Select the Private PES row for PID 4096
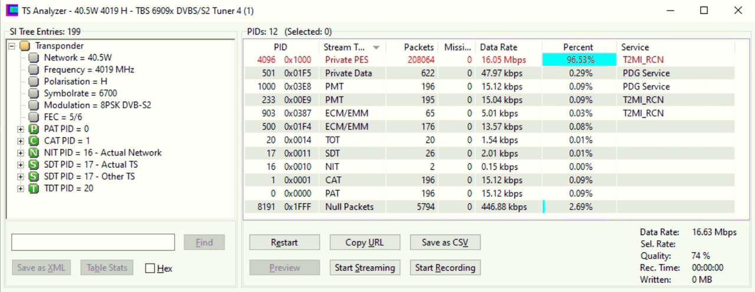 490,60
